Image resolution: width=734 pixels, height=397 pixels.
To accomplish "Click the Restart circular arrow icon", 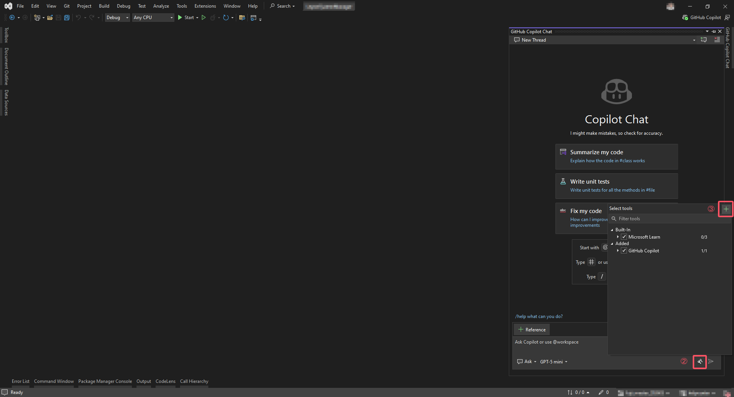I will click(x=226, y=18).
